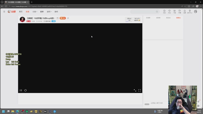This screenshot has width=203, height=114.
Task: Enter fullscreen on video player
Action: point(140,90)
